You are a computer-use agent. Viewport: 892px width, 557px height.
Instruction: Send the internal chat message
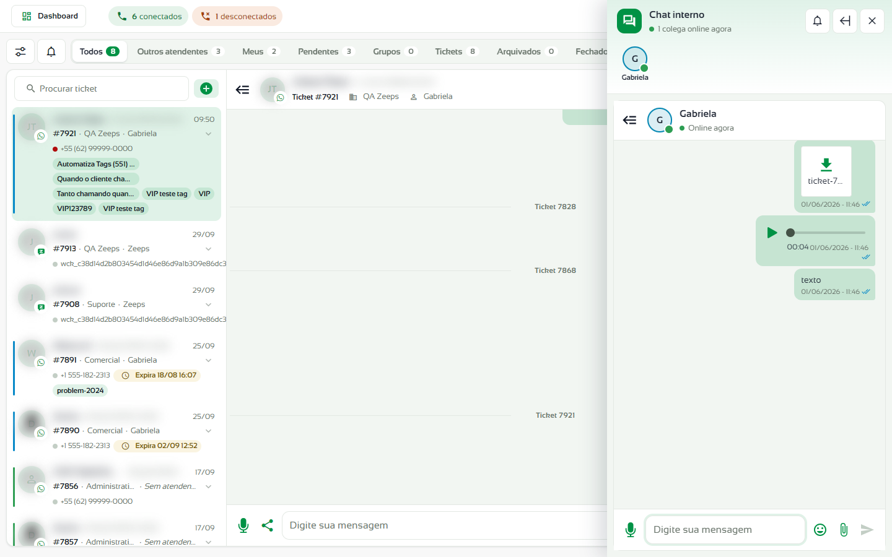867,530
